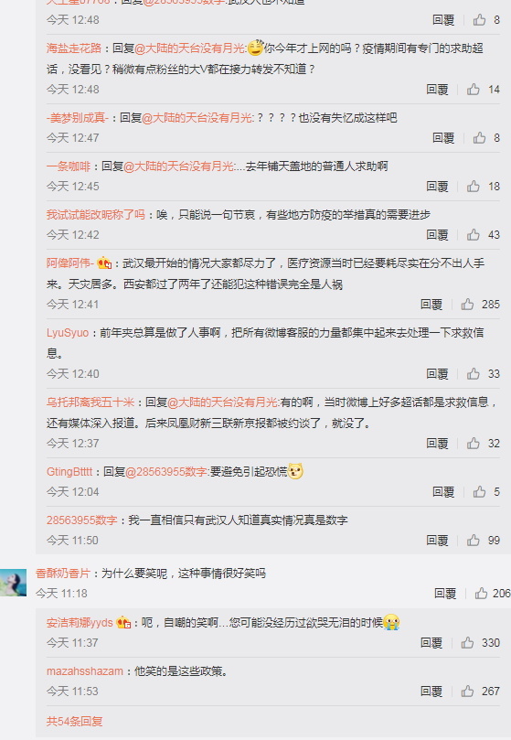Visit 安洁莉娜yyds user profile
The width and height of the screenshot is (511, 740).
(x=80, y=623)
